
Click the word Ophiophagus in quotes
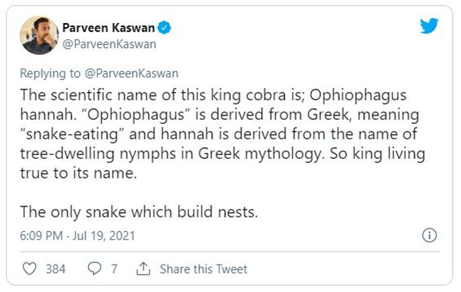(x=136, y=115)
